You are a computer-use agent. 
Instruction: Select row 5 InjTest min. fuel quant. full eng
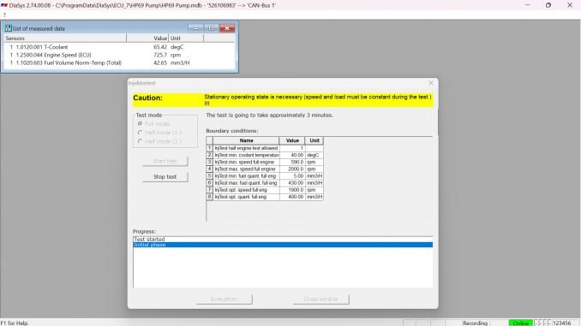(265, 175)
